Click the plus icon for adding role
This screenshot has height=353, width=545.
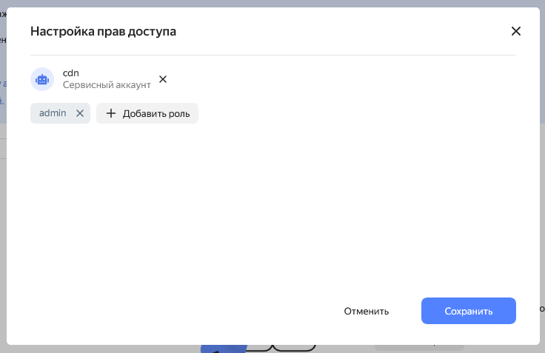point(111,113)
